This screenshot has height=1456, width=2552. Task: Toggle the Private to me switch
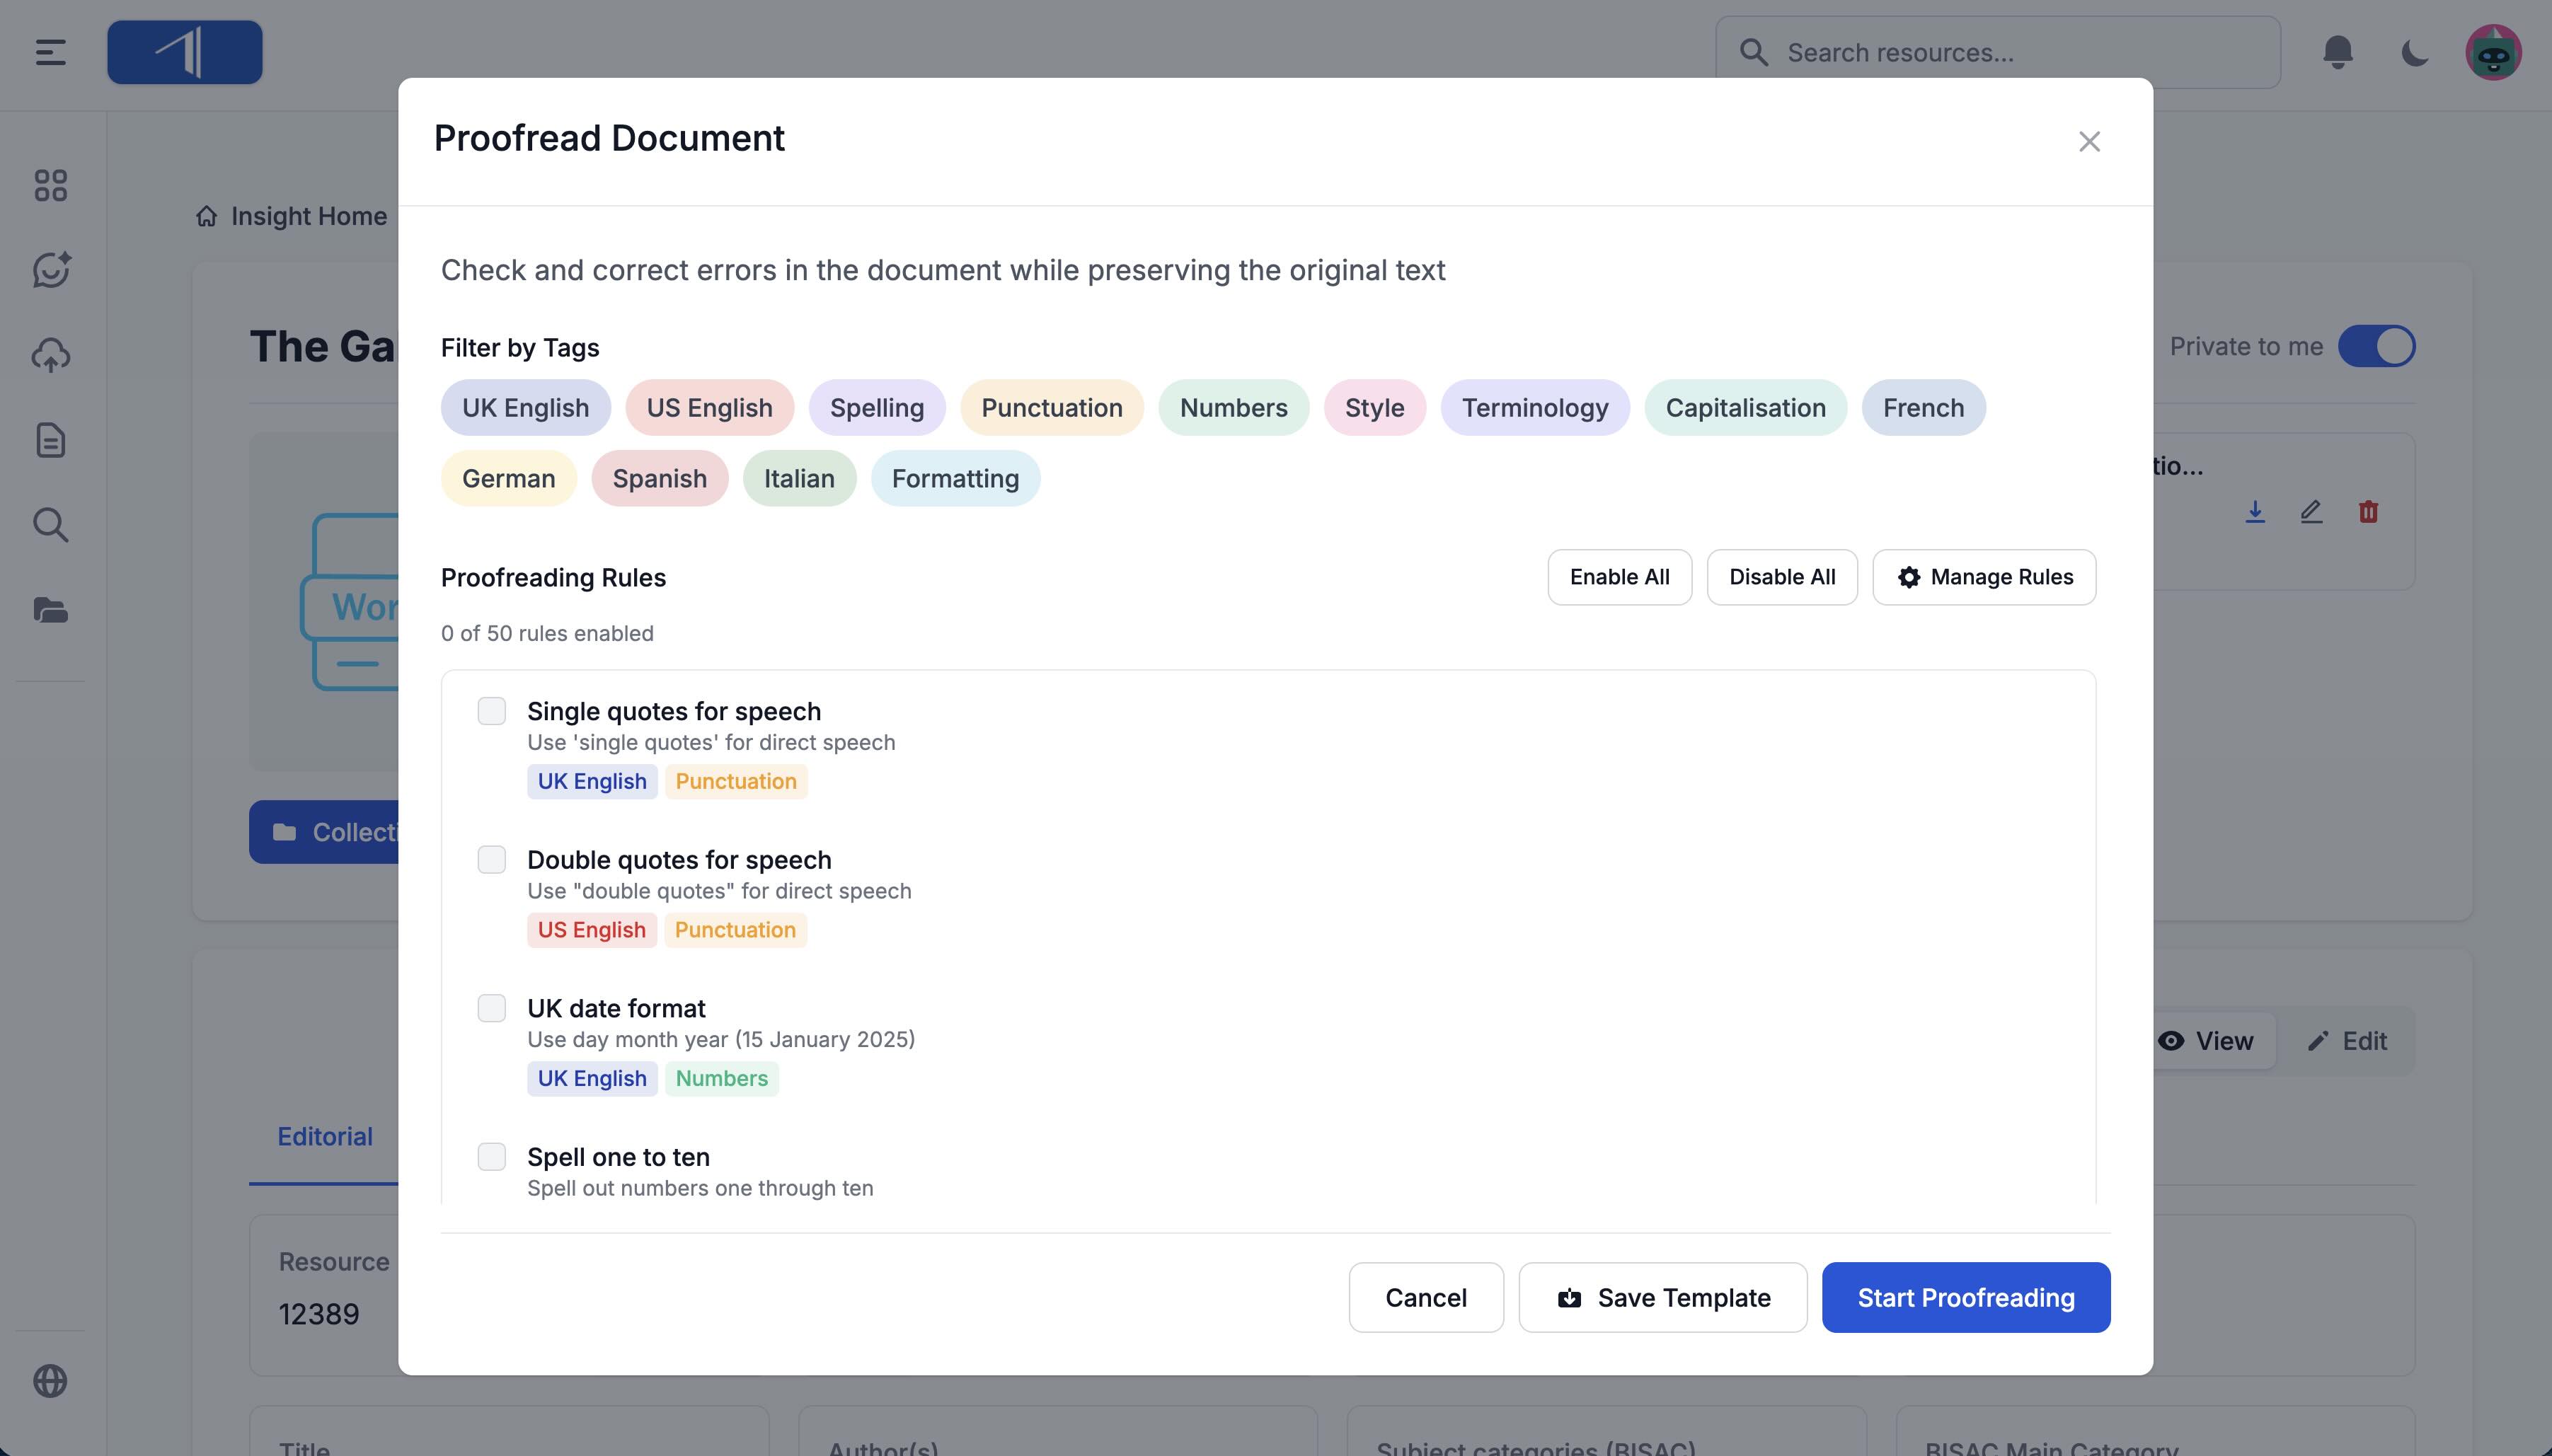click(2376, 347)
